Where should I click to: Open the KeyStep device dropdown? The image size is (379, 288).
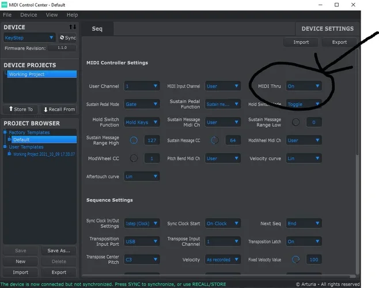click(x=29, y=37)
